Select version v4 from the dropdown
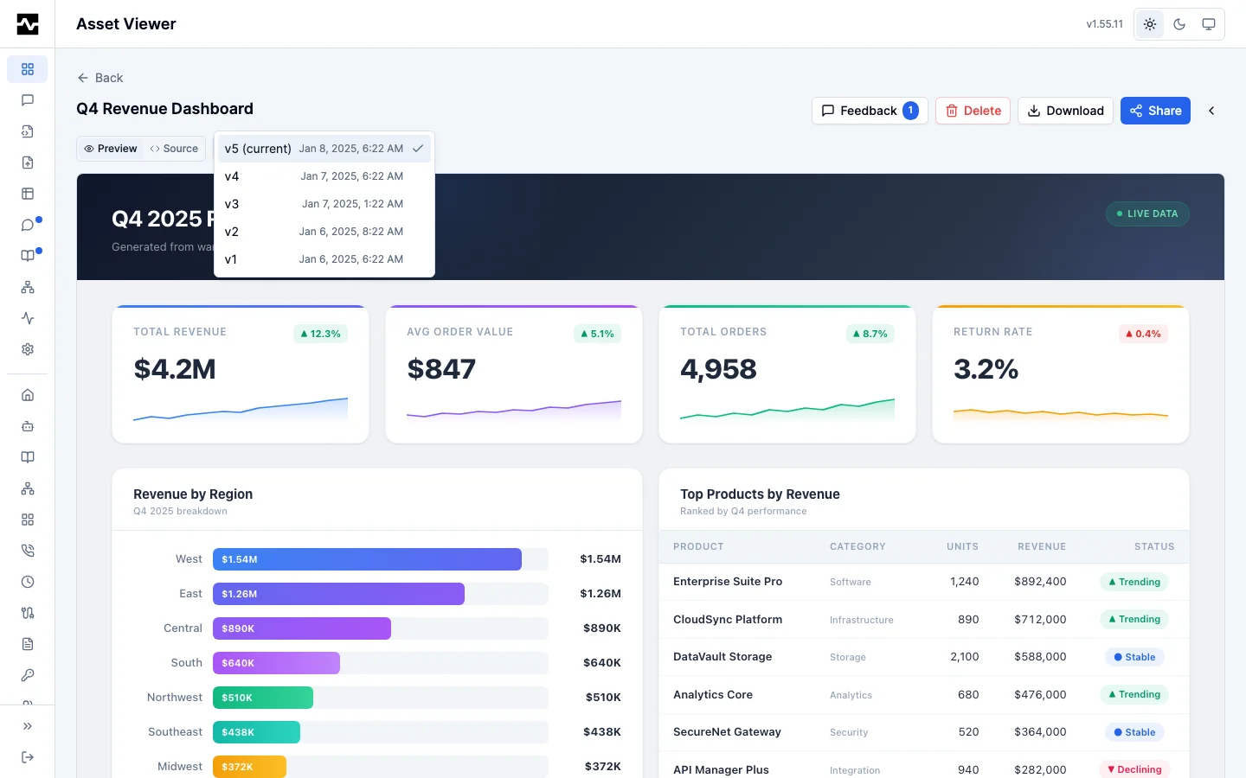1246x778 pixels. click(324, 176)
